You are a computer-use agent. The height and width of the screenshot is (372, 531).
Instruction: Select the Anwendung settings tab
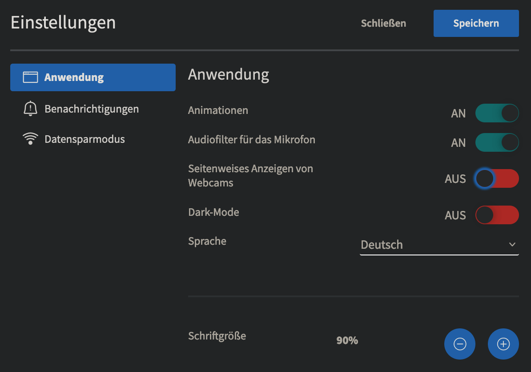click(x=93, y=77)
